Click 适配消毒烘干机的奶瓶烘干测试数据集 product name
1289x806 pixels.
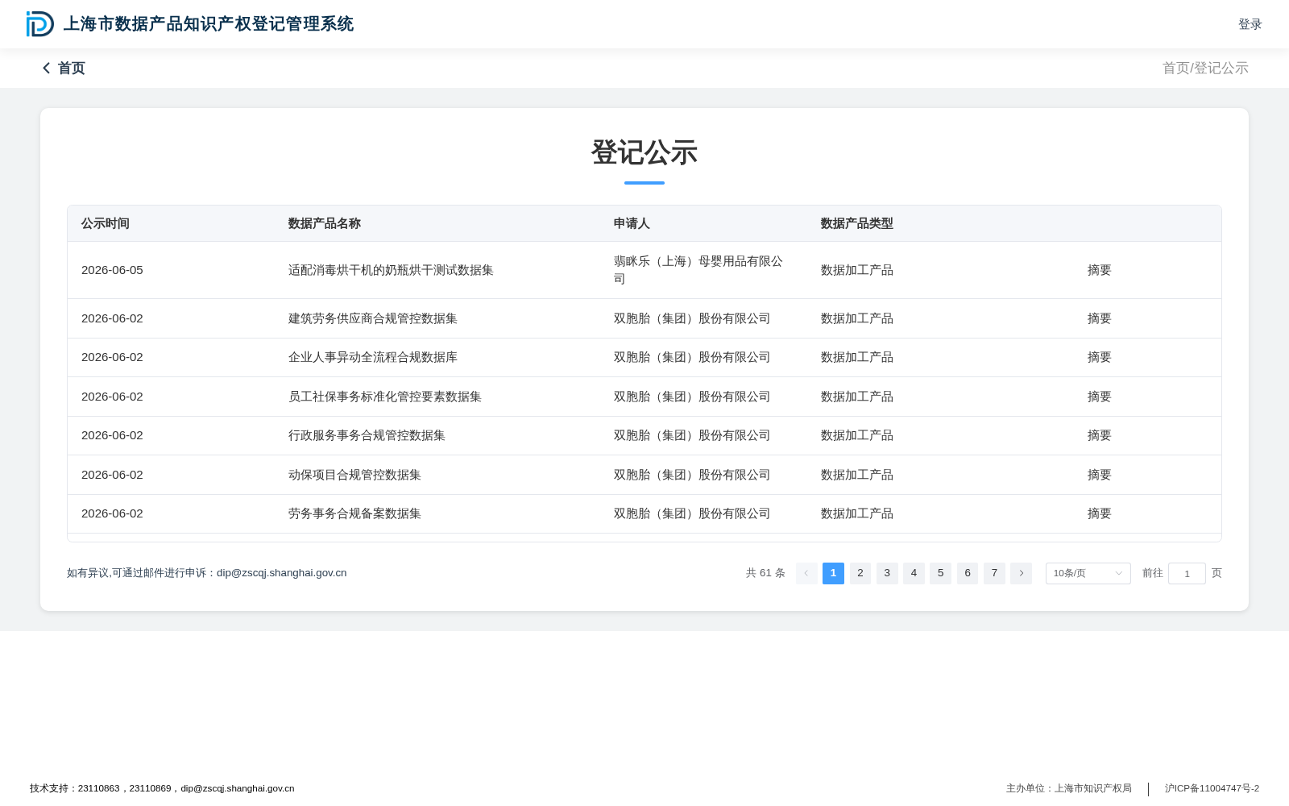point(391,270)
